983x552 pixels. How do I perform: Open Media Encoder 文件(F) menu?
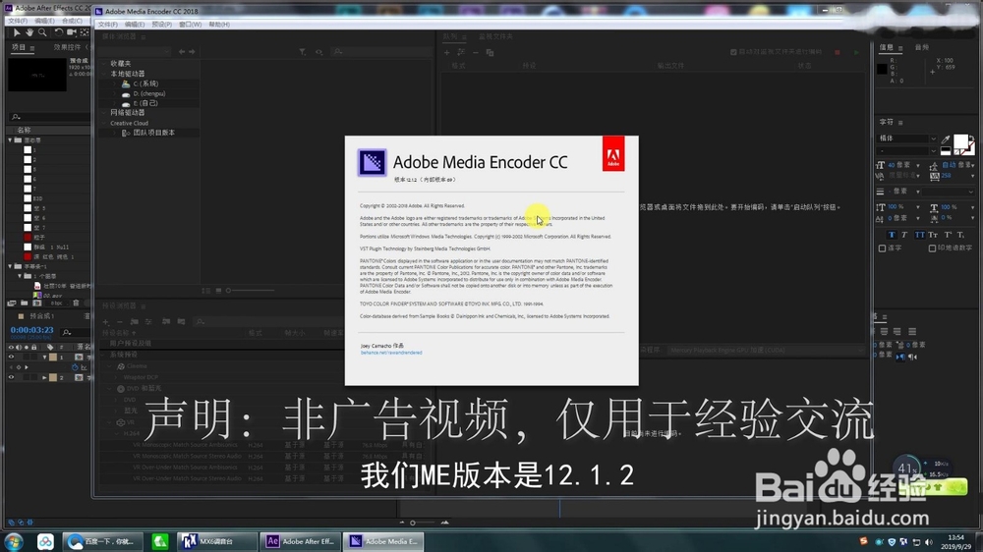coord(108,25)
